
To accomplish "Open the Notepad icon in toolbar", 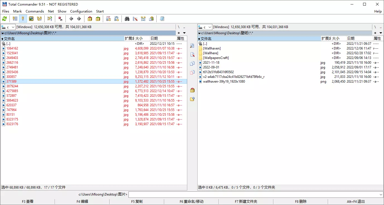I will 162,19.
